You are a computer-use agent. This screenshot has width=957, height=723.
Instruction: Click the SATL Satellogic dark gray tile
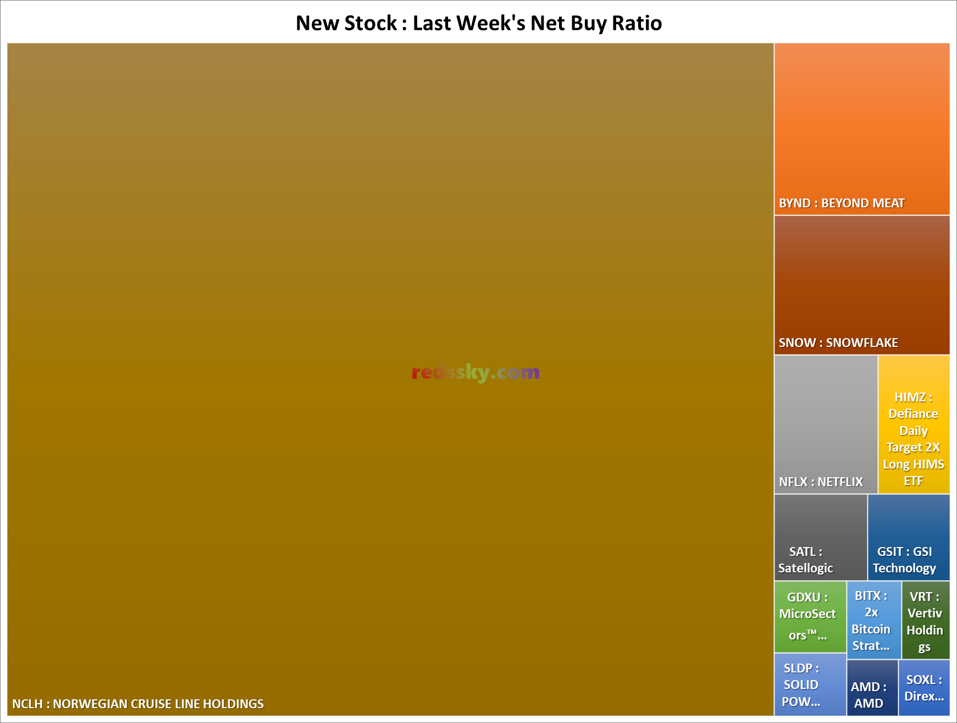(x=821, y=537)
